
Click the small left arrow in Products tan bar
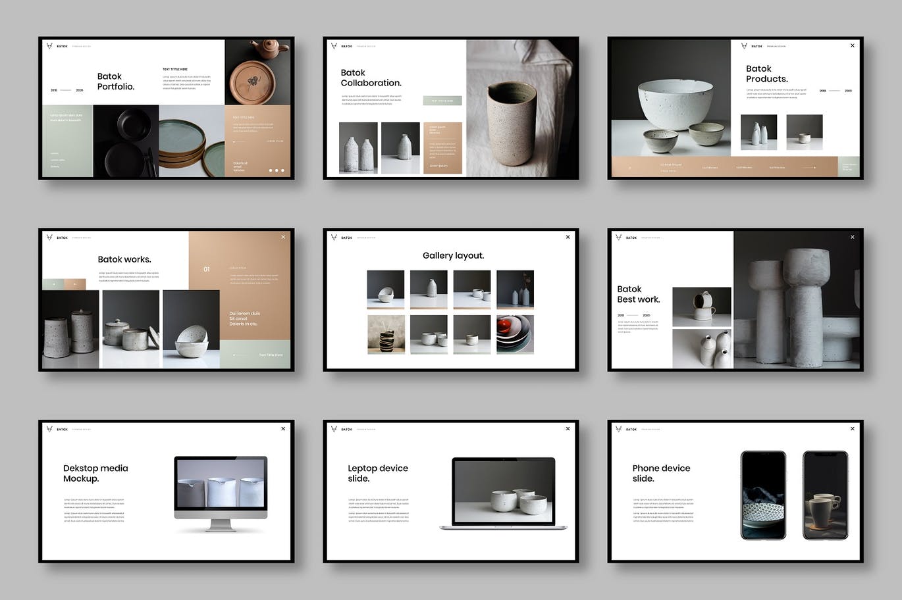[x=629, y=168]
